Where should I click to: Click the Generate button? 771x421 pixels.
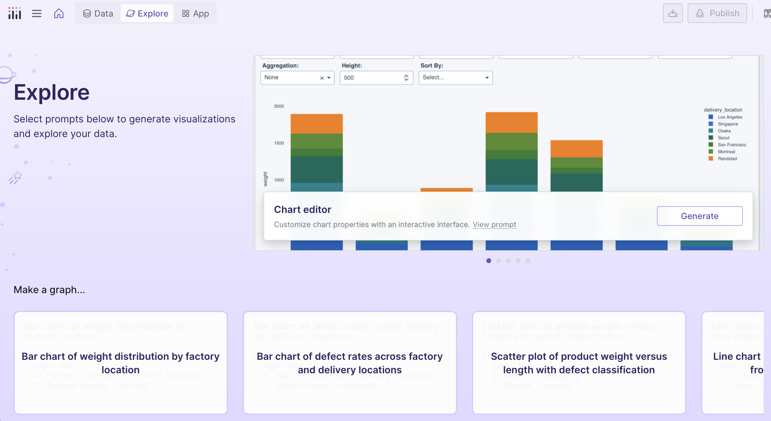(699, 216)
